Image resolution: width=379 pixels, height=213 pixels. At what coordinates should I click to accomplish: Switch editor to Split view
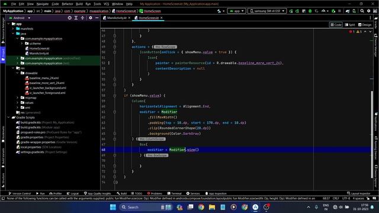(350, 25)
